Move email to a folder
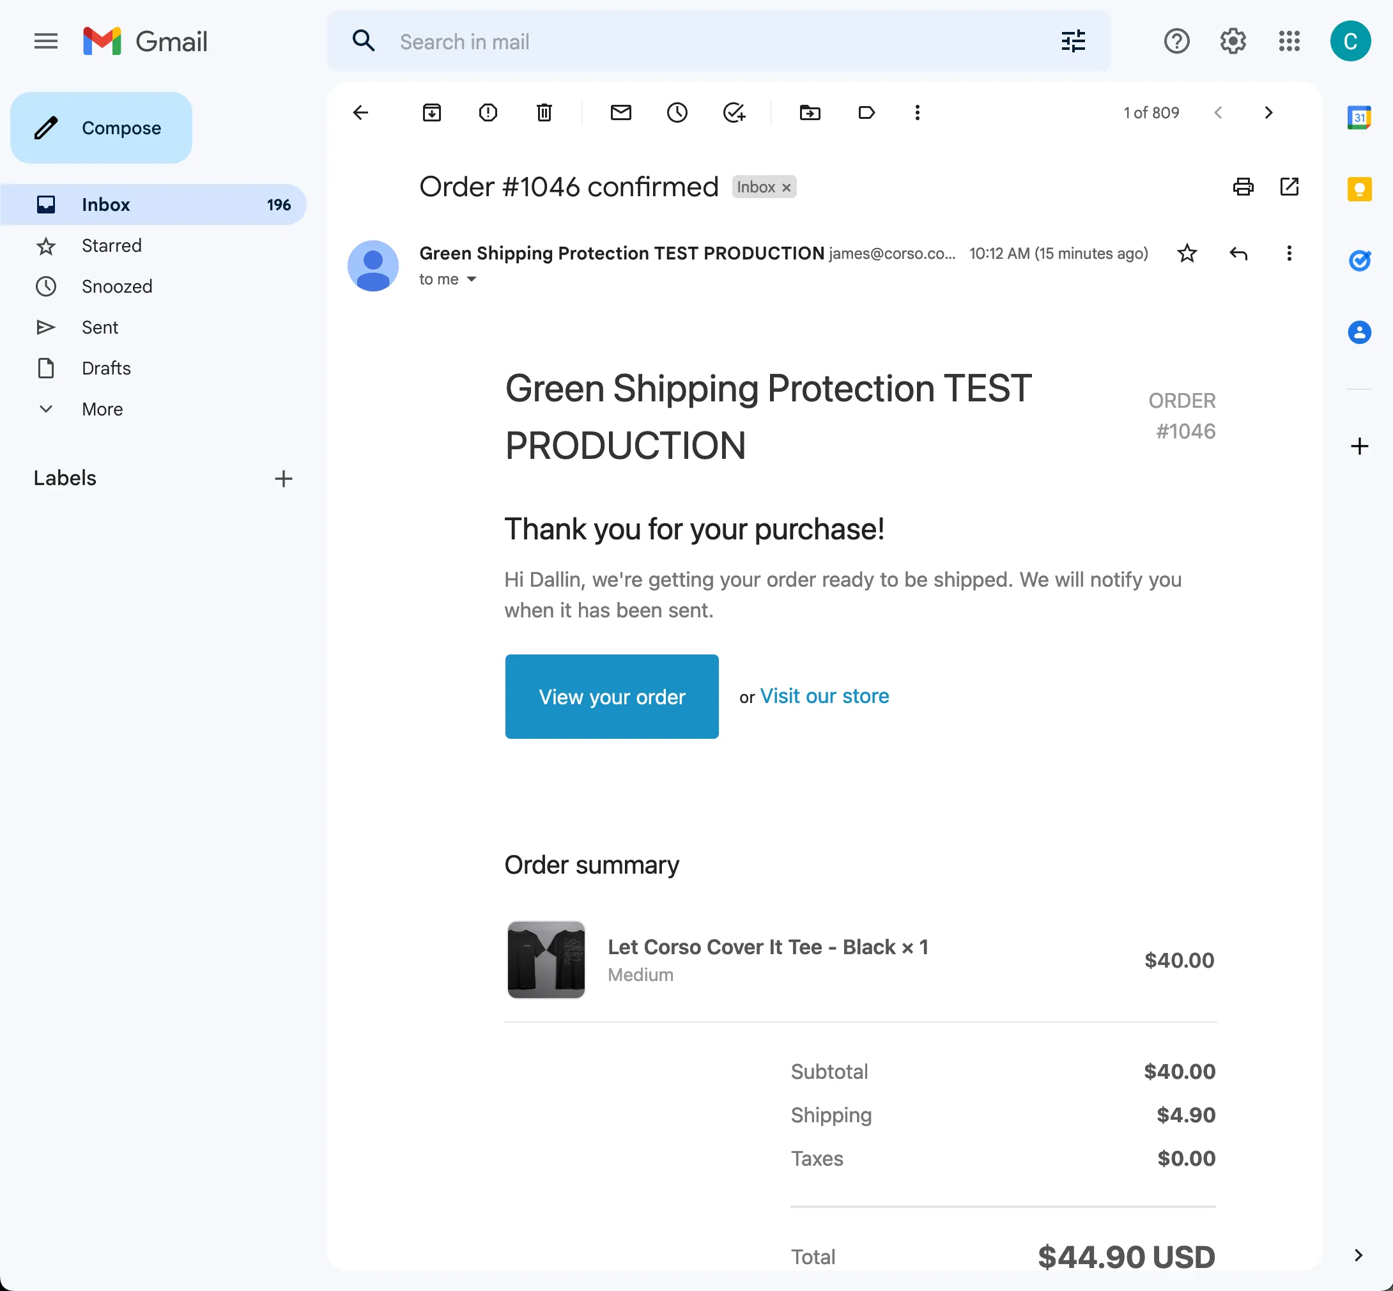This screenshot has height=1291, width=1393. tap(810, 112)
